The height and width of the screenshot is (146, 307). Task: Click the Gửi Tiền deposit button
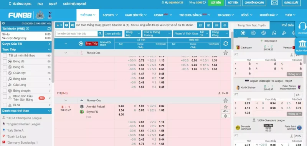(216, 3)
